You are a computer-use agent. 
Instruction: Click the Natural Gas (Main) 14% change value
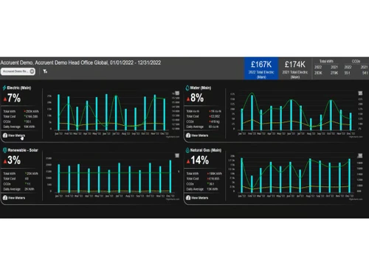200,160
